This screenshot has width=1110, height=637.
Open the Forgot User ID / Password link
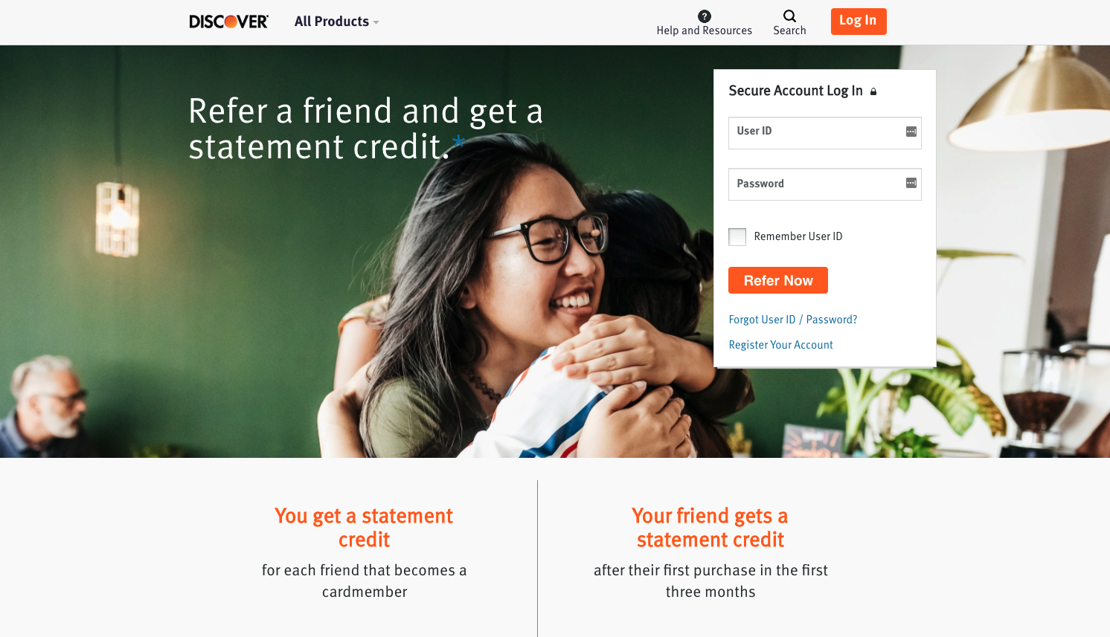click(793, 320)
